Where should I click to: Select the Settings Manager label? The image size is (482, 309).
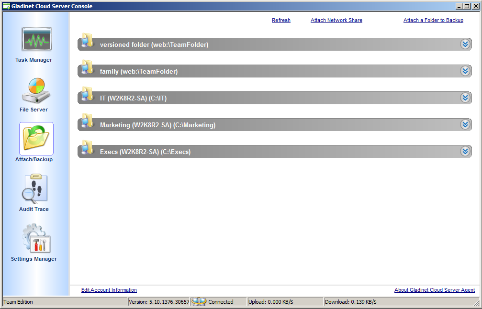click(34, 259)
